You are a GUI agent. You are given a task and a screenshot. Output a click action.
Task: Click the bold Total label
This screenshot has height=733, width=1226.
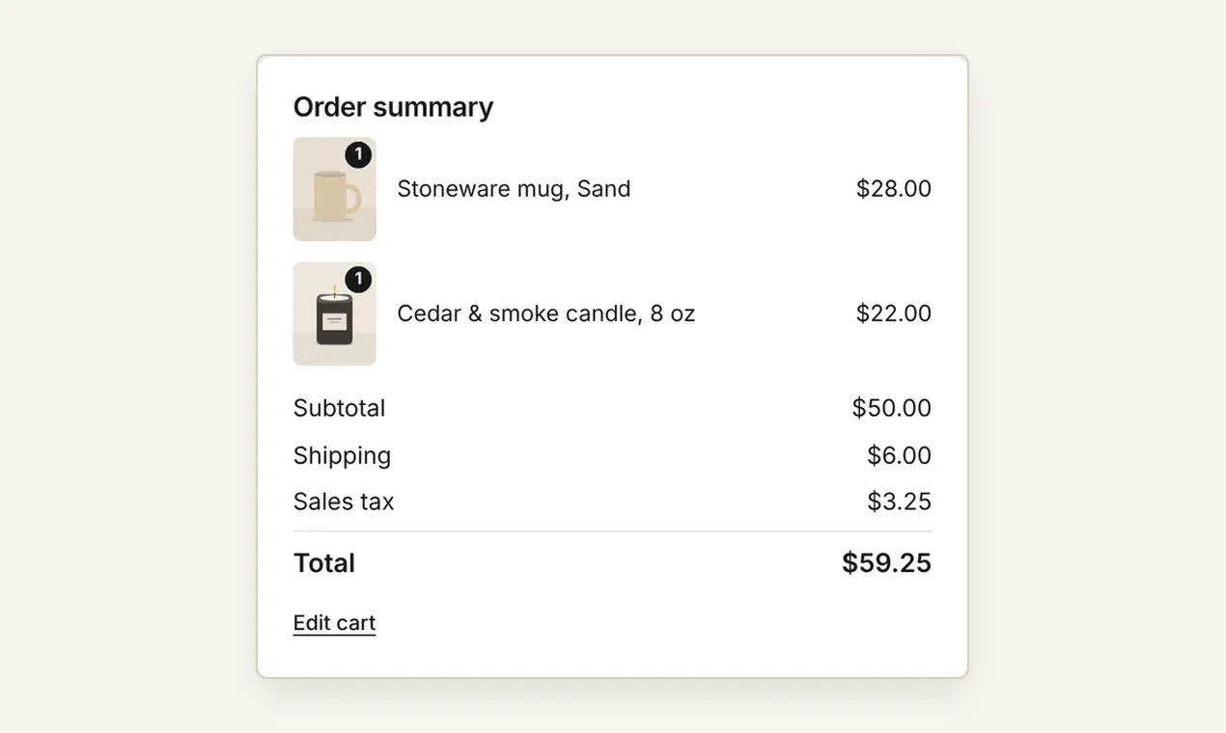tap(324, 563)
